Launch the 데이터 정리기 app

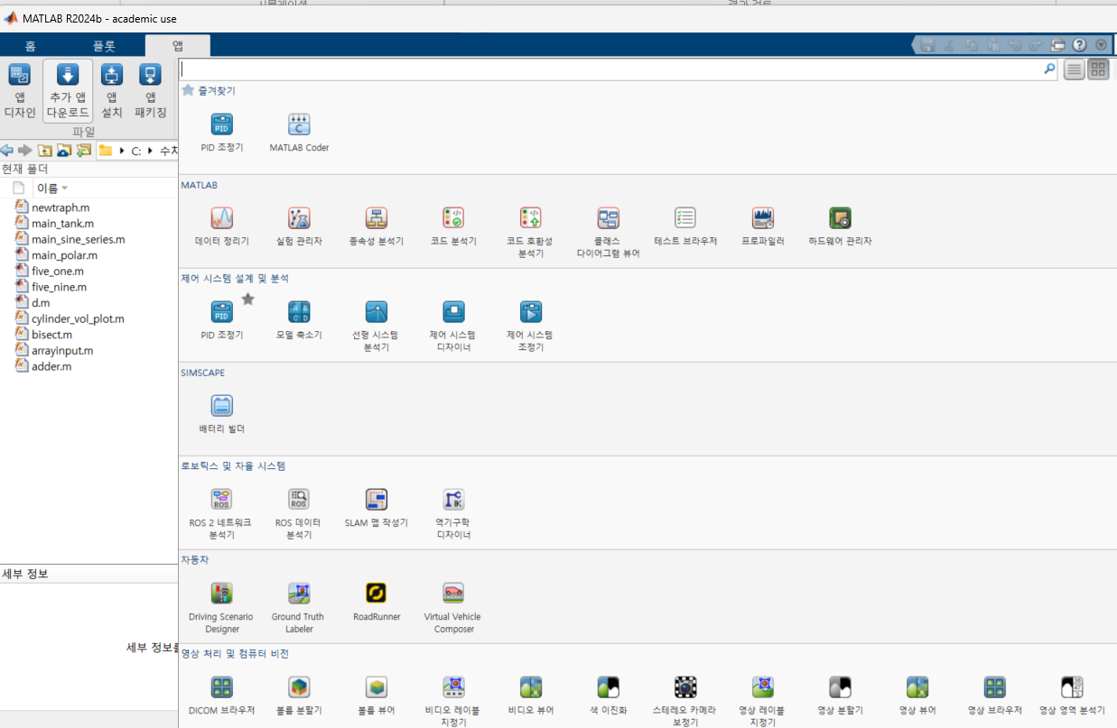click(x=222, y=226)
